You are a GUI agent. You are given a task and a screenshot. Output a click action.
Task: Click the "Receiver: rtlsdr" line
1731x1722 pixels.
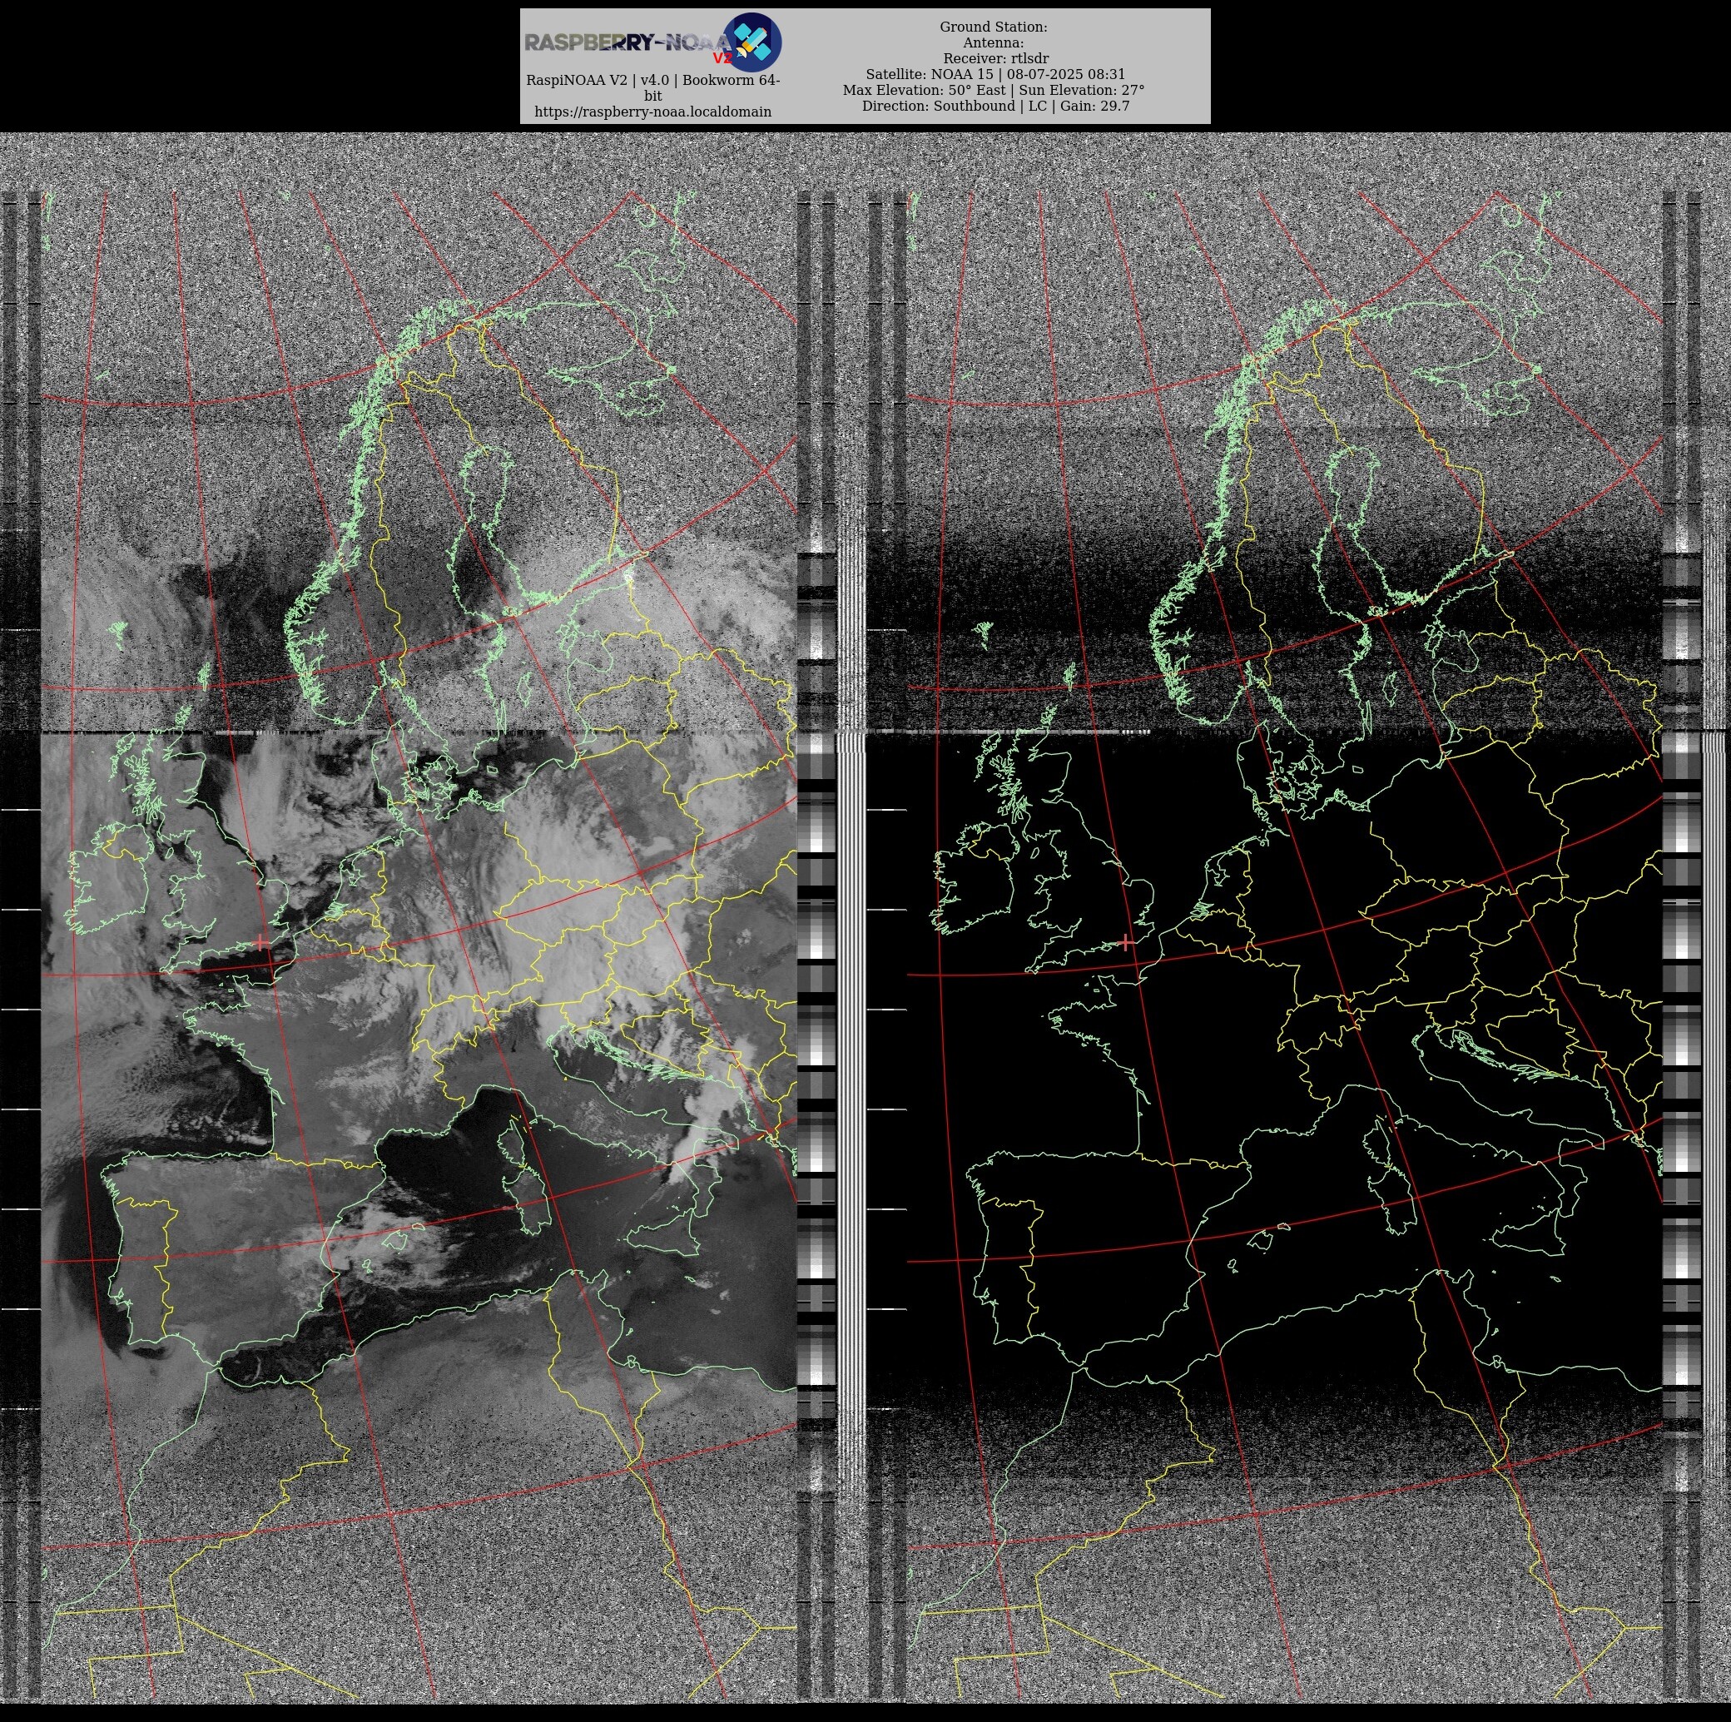click(x=995, y=58)
